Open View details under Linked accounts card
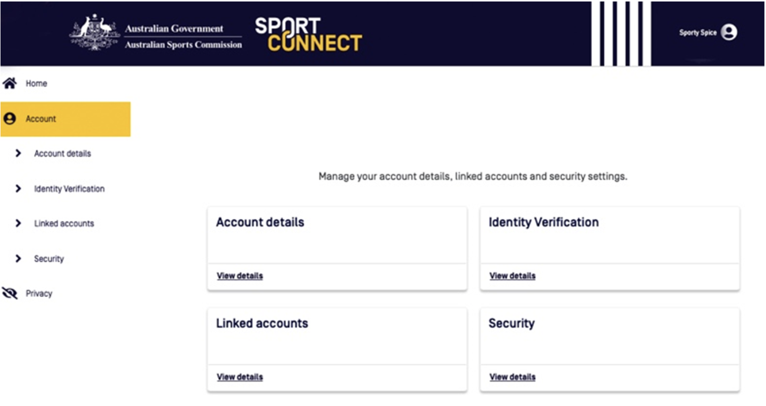Viewport: 766px width, 406px height. point(240,377)
